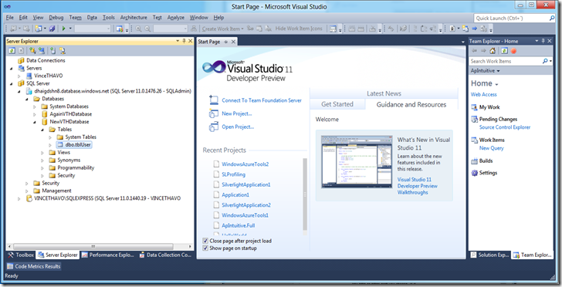This screenshot has height=287, width=562.
Task: Expand the Programmability folder
Action: point(42,167)
